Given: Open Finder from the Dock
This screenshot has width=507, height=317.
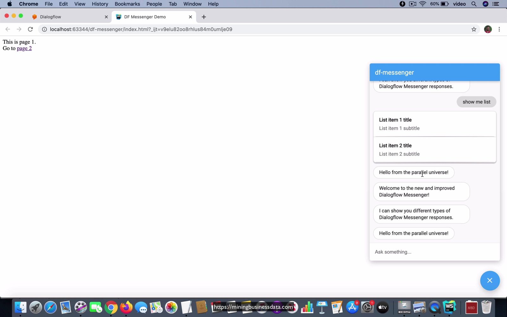Looking at the screenshot, I should (x=21, y=307).
